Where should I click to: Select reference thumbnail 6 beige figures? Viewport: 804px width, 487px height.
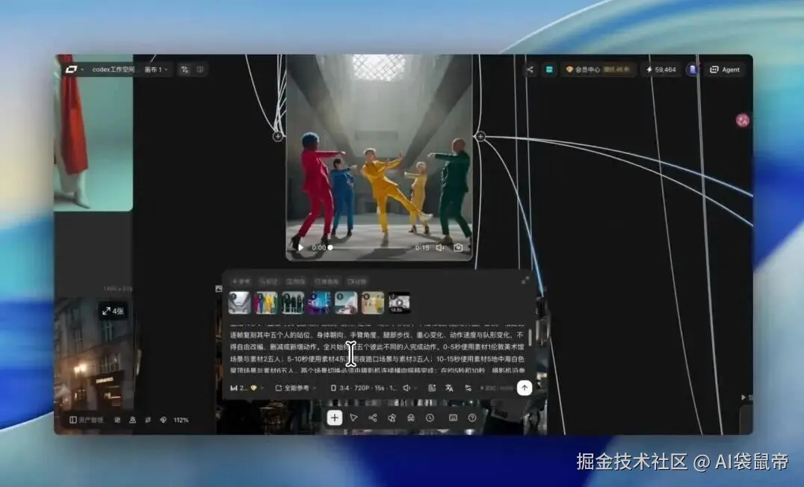(373, 303)
